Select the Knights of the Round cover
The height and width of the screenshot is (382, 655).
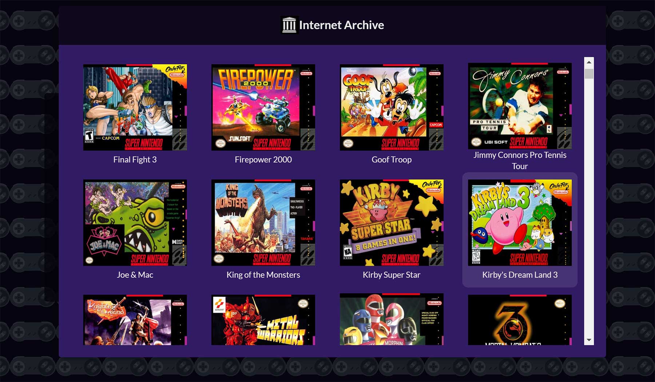(135, 320)
